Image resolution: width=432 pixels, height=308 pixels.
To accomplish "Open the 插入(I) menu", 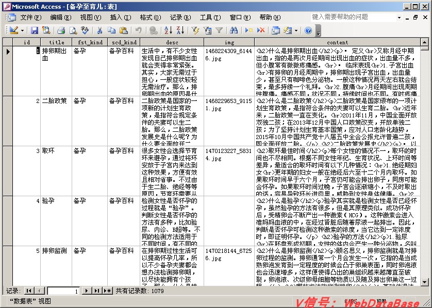I will coord(121,18).
